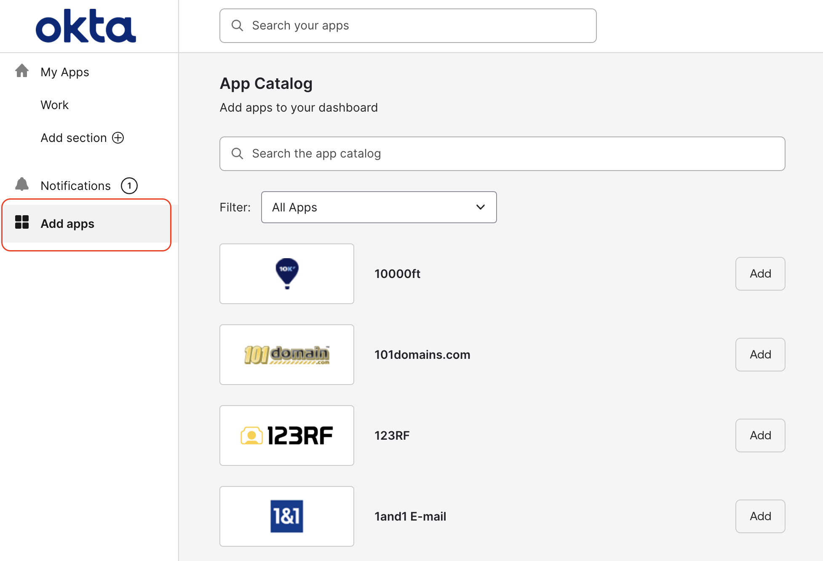Add the 1and1 E-mail app

760,516
